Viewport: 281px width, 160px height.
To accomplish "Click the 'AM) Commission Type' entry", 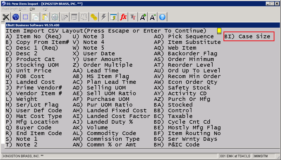I will click(x=106, y=139).
